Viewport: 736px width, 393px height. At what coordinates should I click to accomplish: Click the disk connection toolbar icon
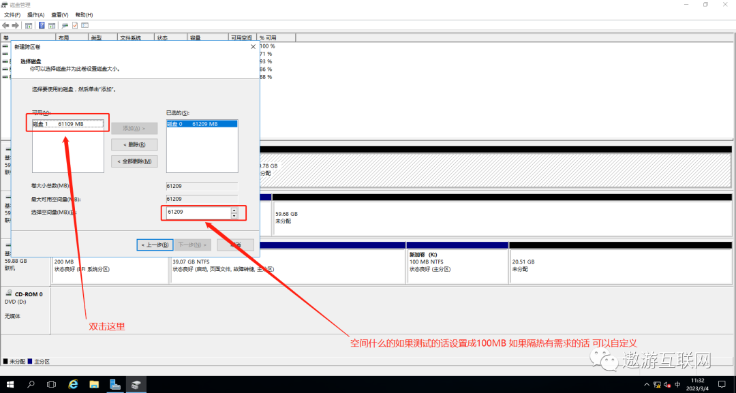point(65,25)
